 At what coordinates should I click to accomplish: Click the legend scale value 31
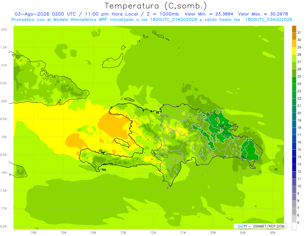[299, 33]
